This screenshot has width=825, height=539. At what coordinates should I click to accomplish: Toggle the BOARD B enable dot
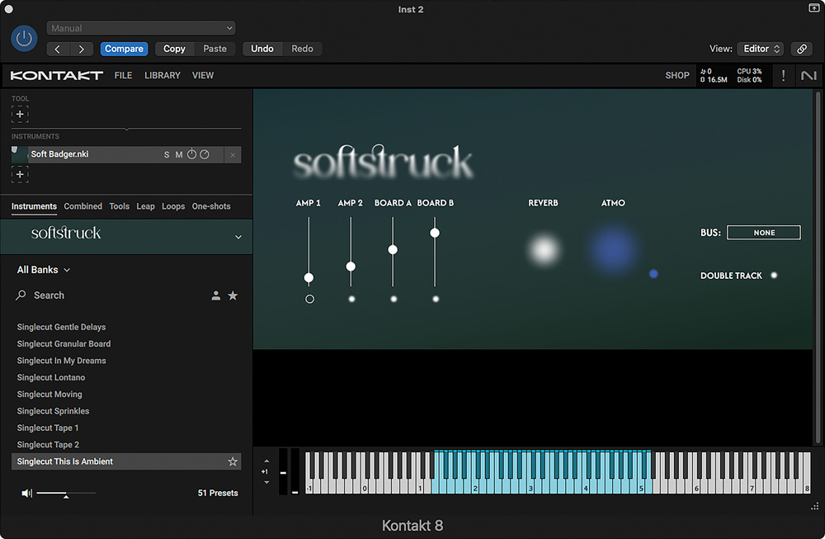pyautogui.click(x=436, y=299)
